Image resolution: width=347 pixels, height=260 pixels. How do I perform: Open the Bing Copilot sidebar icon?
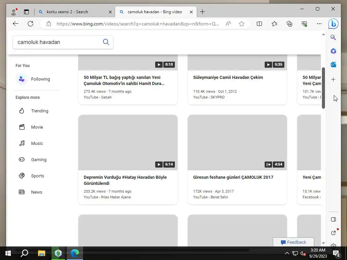pos(333,24)
